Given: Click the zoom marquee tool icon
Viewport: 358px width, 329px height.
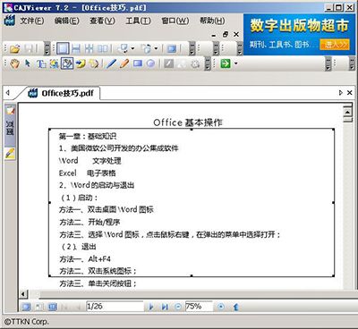Looking at the screenshot, I should [124, 48].
